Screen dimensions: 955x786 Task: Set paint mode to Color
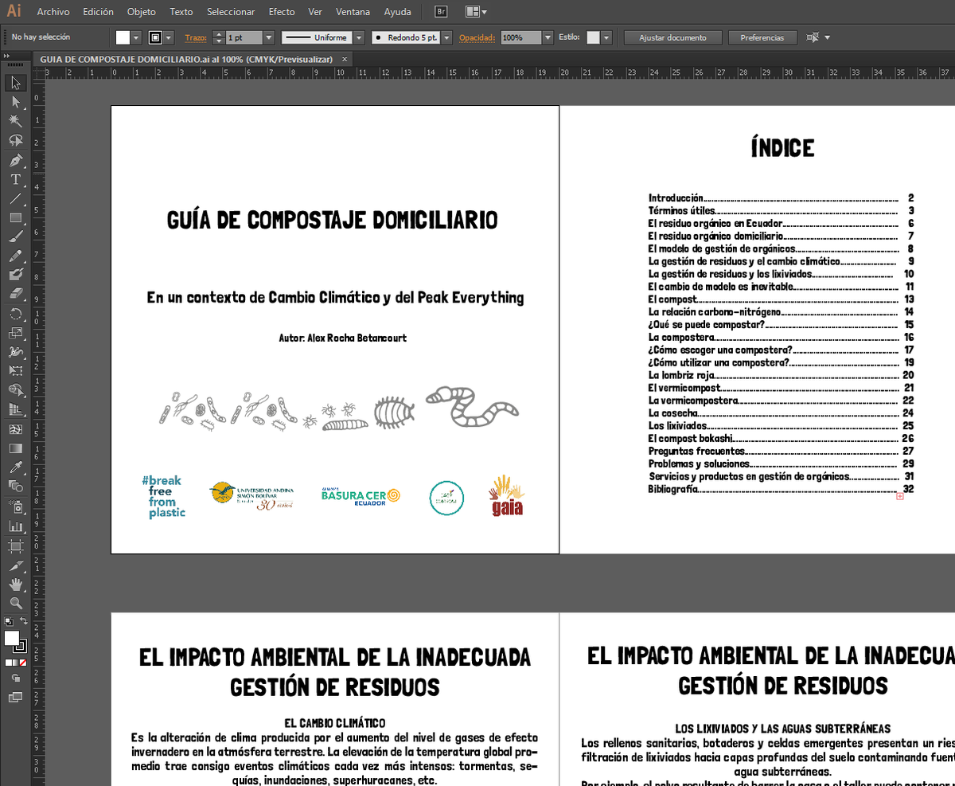[x=9, y=663]
